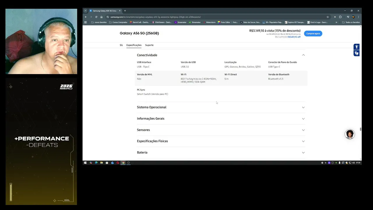Open the 'Explore HD Transpa...' bookmark
Viewport: 373px width, 210px height.
coord(295,22)
